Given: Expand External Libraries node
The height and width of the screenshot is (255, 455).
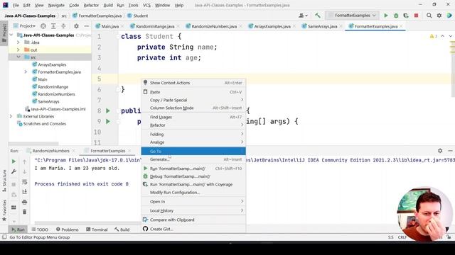Looking at the screenshot, I should click(x=11, y=116).
